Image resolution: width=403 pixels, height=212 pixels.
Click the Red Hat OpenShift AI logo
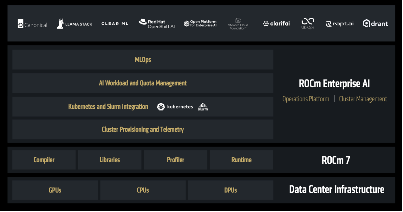157,24
